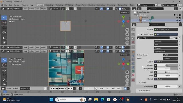Select the Move tool in the Right Orthographic viewport
Image resolution: width=183 pixels, height=103 pixels.
[x=4, y=70]
